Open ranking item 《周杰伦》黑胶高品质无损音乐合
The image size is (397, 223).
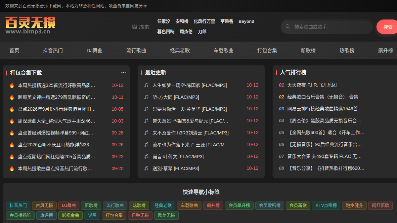[x=324, y=121]
